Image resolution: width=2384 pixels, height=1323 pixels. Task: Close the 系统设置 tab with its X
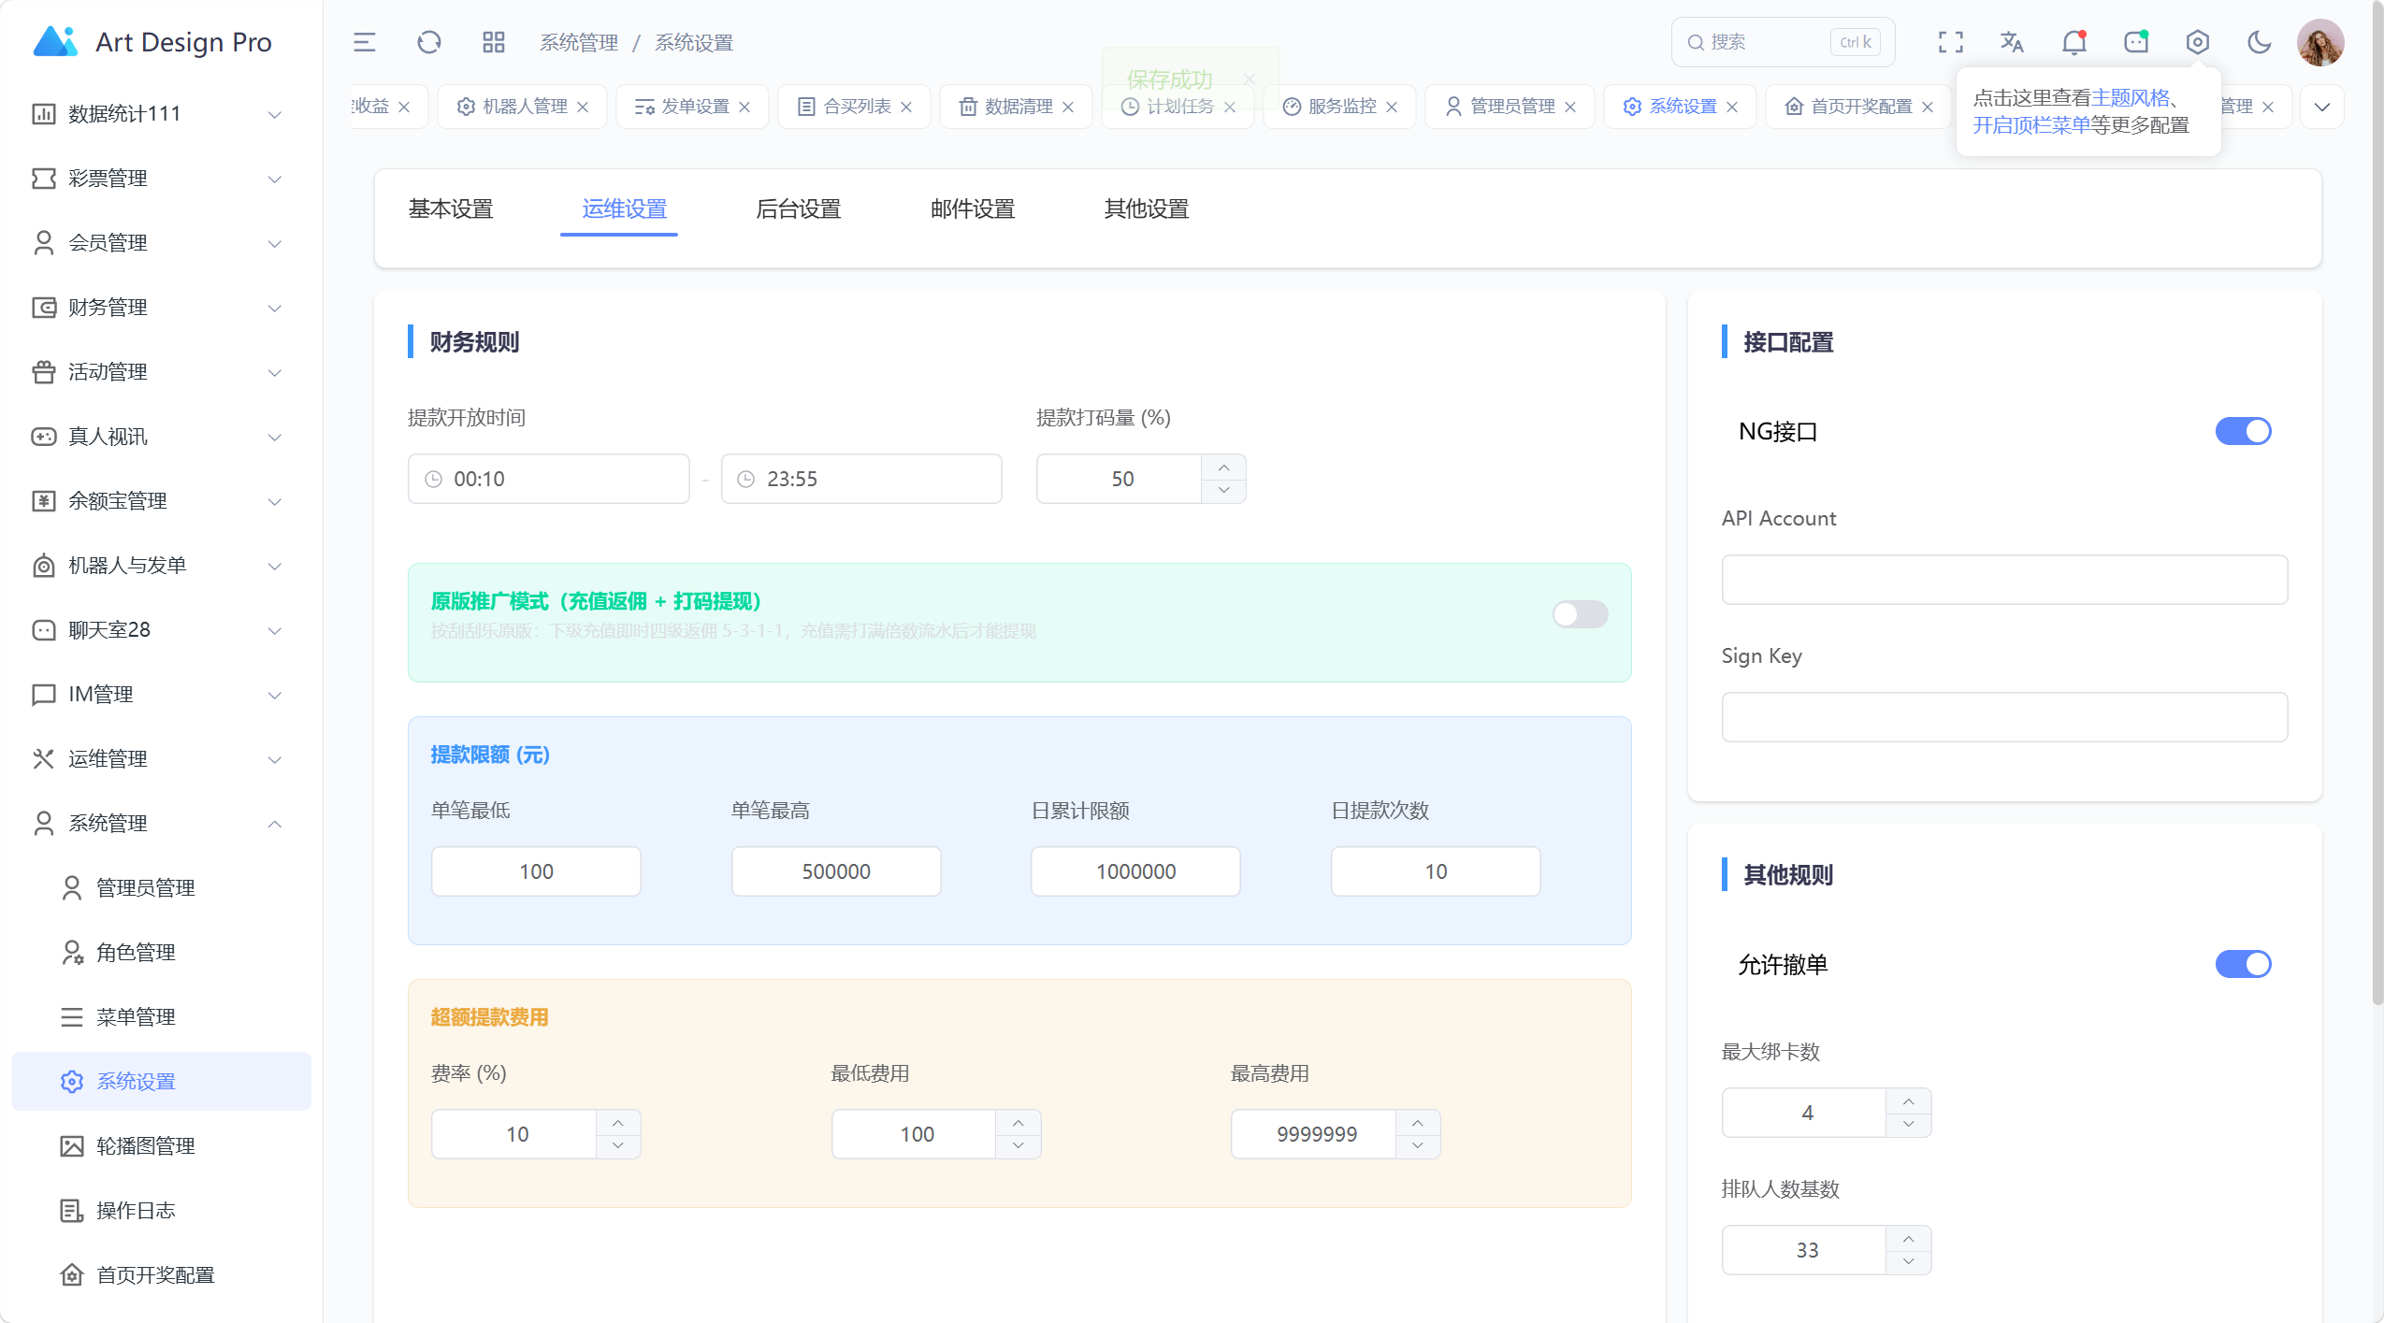[1732, 107]
